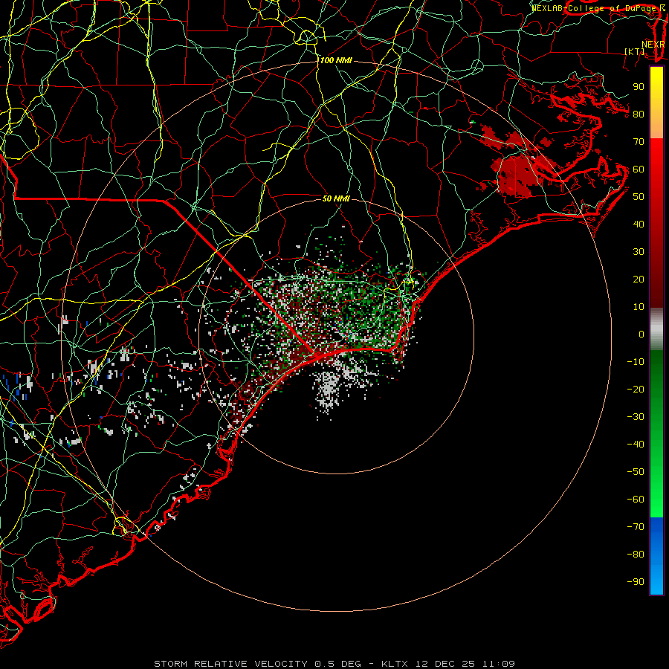
Task: Click the -60 scale label
Action: (x=636, y=500)
